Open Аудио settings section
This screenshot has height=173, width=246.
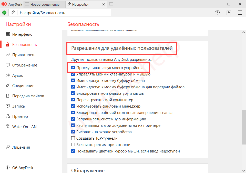(x=18, y=75)
